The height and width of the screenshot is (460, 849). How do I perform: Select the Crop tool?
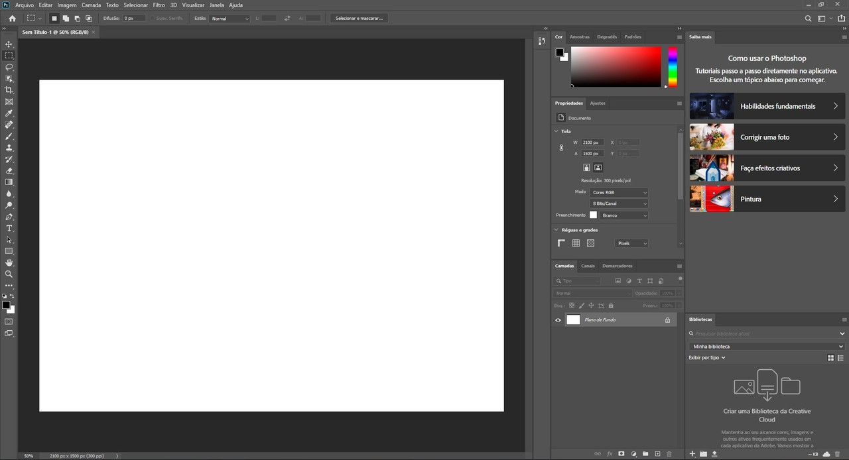click(x=9, y=90)
